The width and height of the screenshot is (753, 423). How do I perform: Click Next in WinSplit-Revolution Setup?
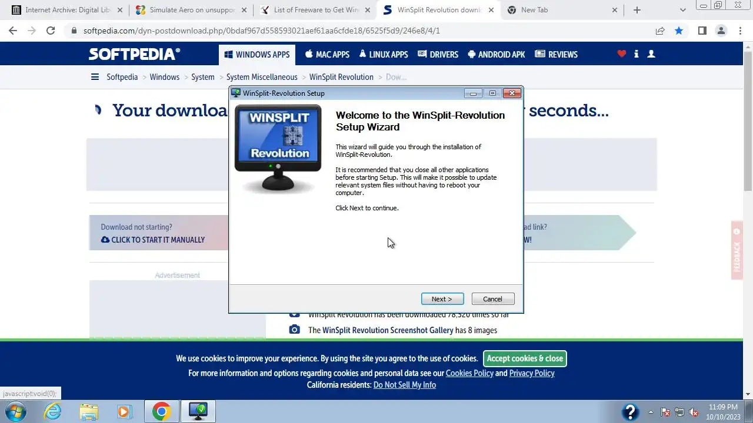tap(442, 299)
